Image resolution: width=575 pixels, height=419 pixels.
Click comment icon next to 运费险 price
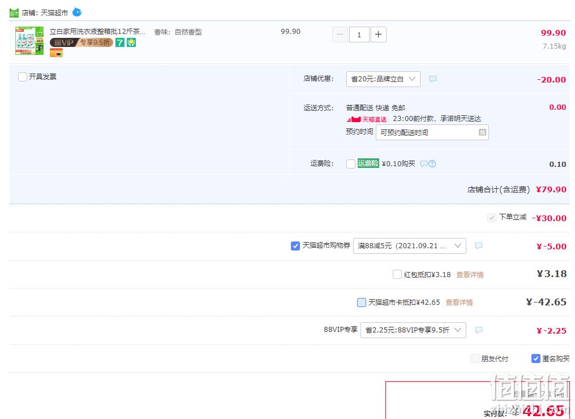tap(423, 164)
